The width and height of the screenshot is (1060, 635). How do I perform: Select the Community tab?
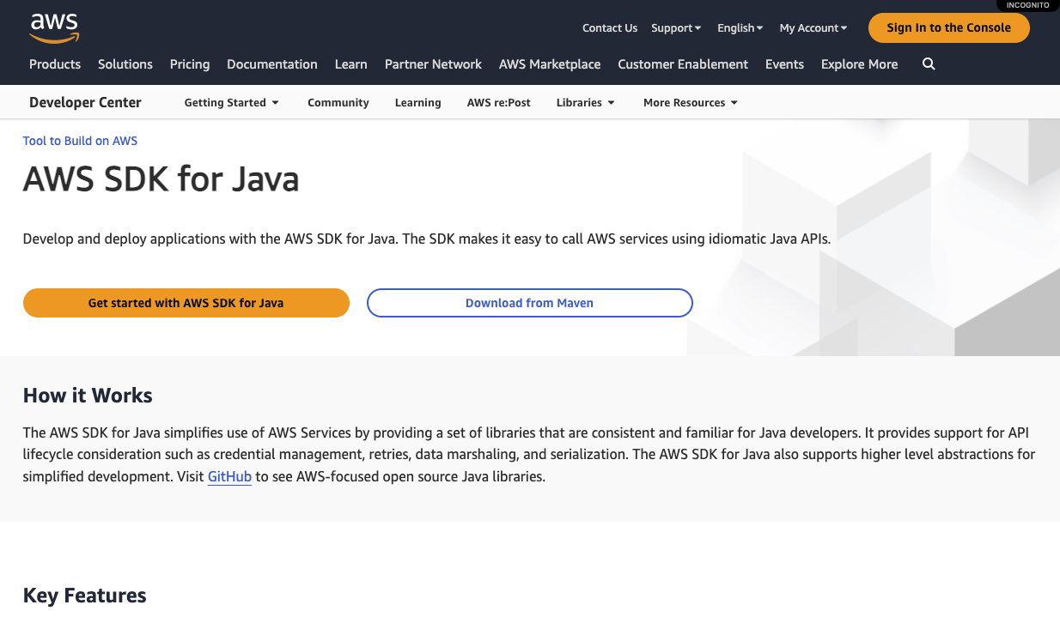coord(338,103)
